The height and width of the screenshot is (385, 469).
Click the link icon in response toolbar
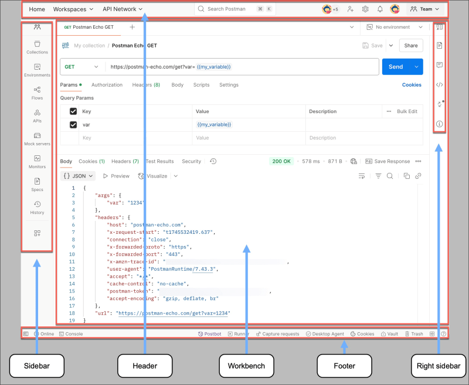[418, 176]
